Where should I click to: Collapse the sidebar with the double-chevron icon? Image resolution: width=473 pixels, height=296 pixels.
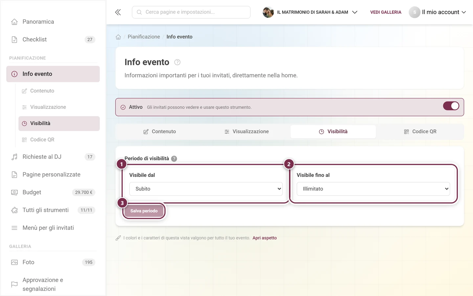pyautogui.click(x=118, y=12)
